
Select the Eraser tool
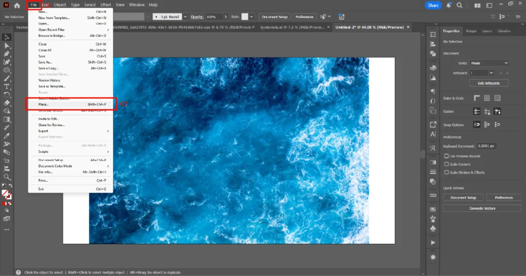(6, 103)
